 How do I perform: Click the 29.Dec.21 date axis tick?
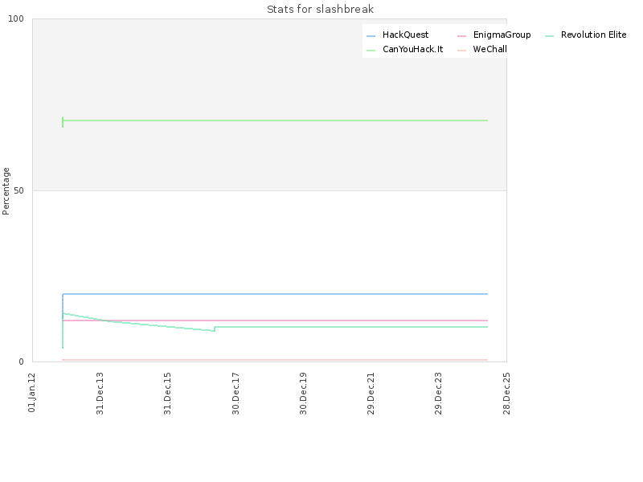coord(371,393)
